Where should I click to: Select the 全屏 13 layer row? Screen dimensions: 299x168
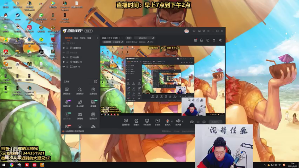[80, 67]
